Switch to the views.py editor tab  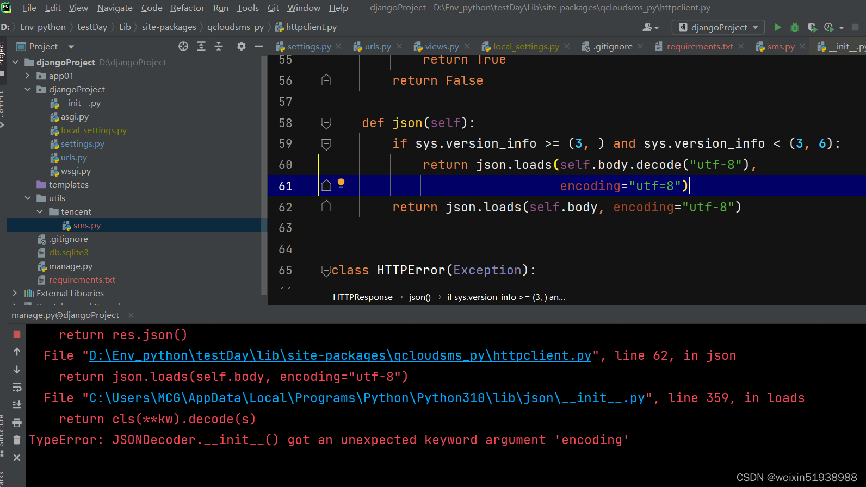442,47
